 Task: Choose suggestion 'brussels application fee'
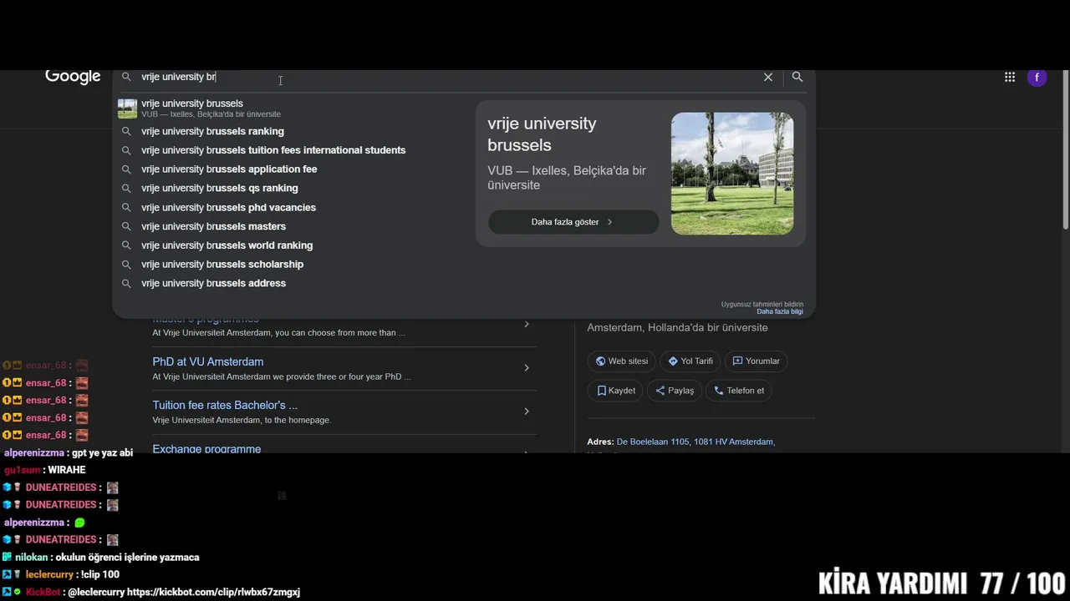(x=229, y=169)
